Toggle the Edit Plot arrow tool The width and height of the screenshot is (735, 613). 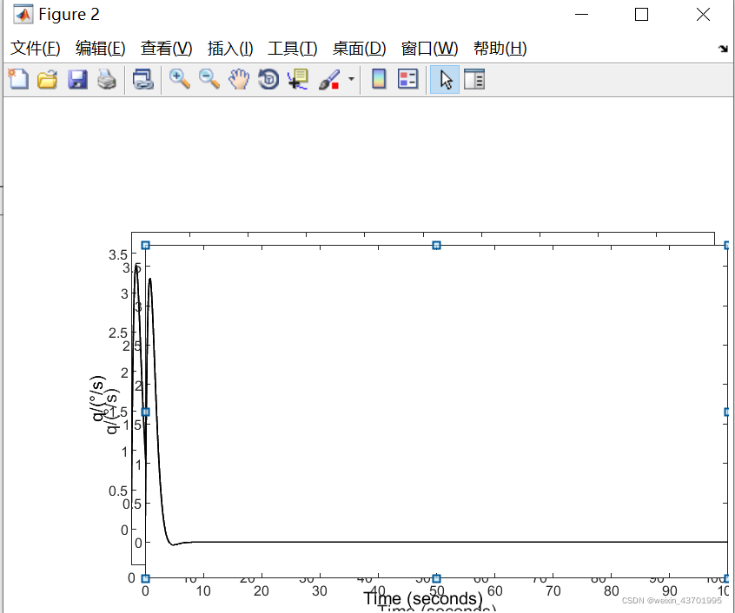click(444, 80)
